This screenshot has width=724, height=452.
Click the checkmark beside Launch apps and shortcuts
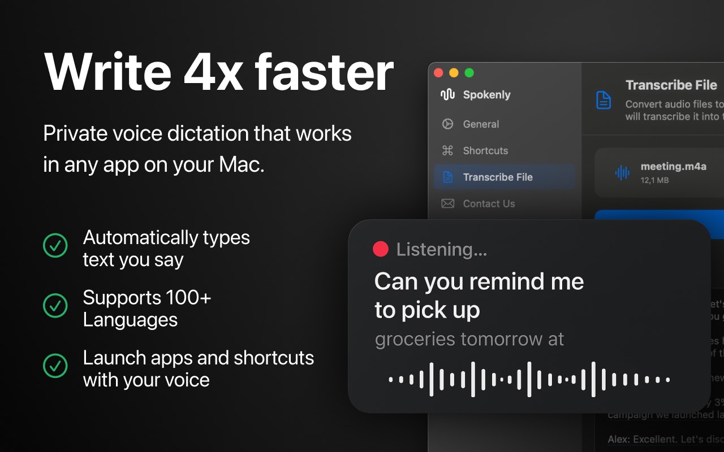tap(55, 366)
